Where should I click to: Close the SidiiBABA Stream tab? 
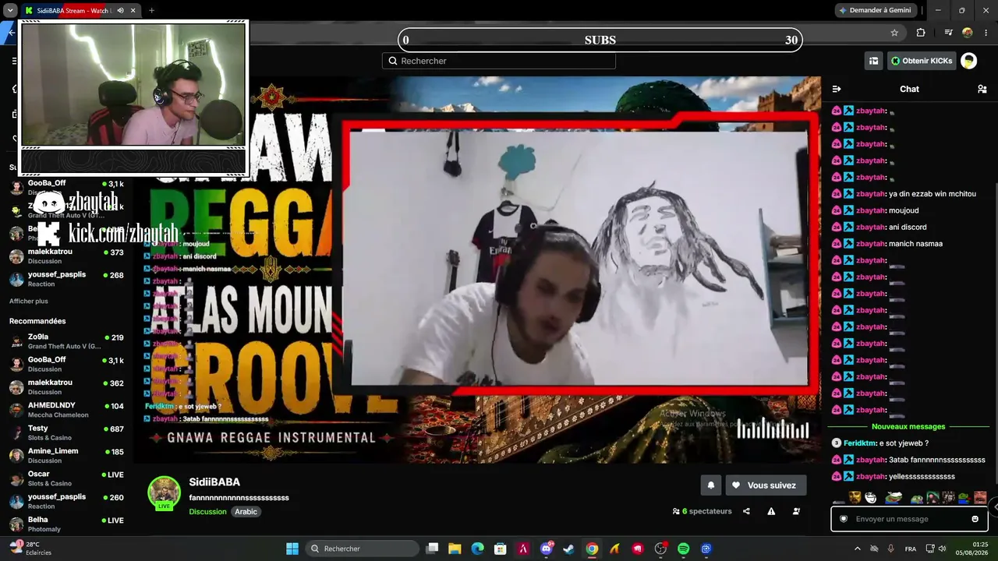(x=133, y=11)
